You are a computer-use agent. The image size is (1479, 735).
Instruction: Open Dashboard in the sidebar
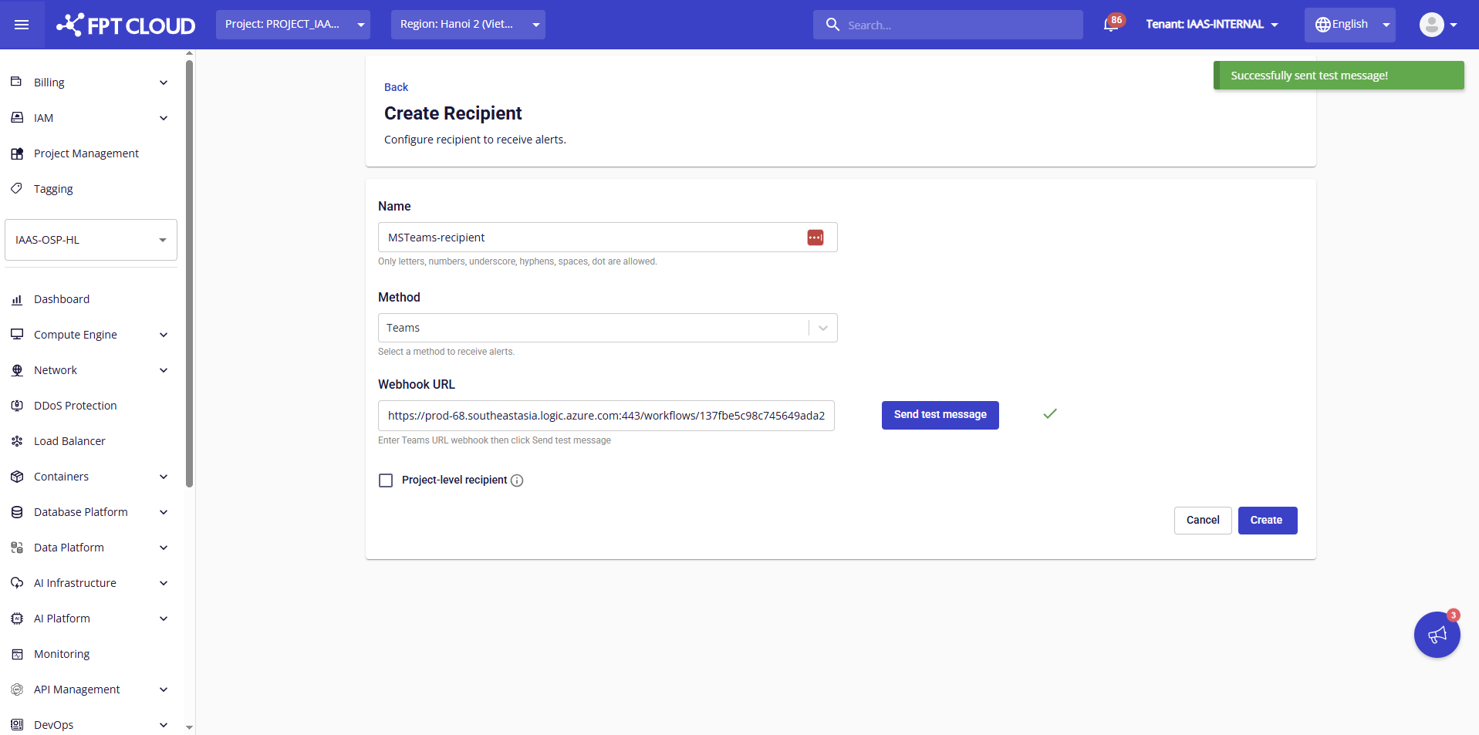tap(62, 299)
